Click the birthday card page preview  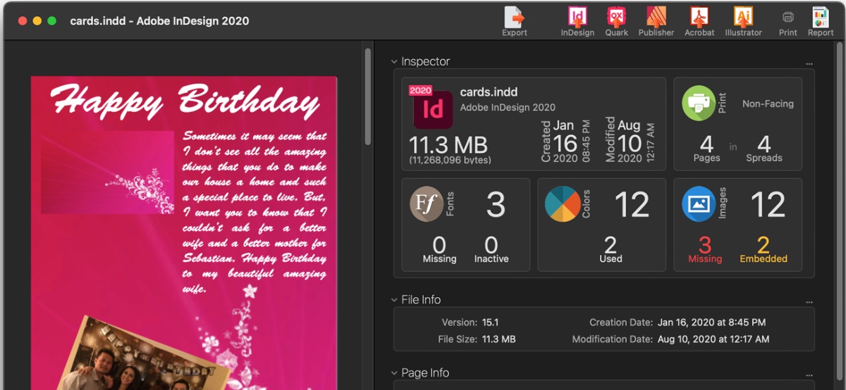183,232
